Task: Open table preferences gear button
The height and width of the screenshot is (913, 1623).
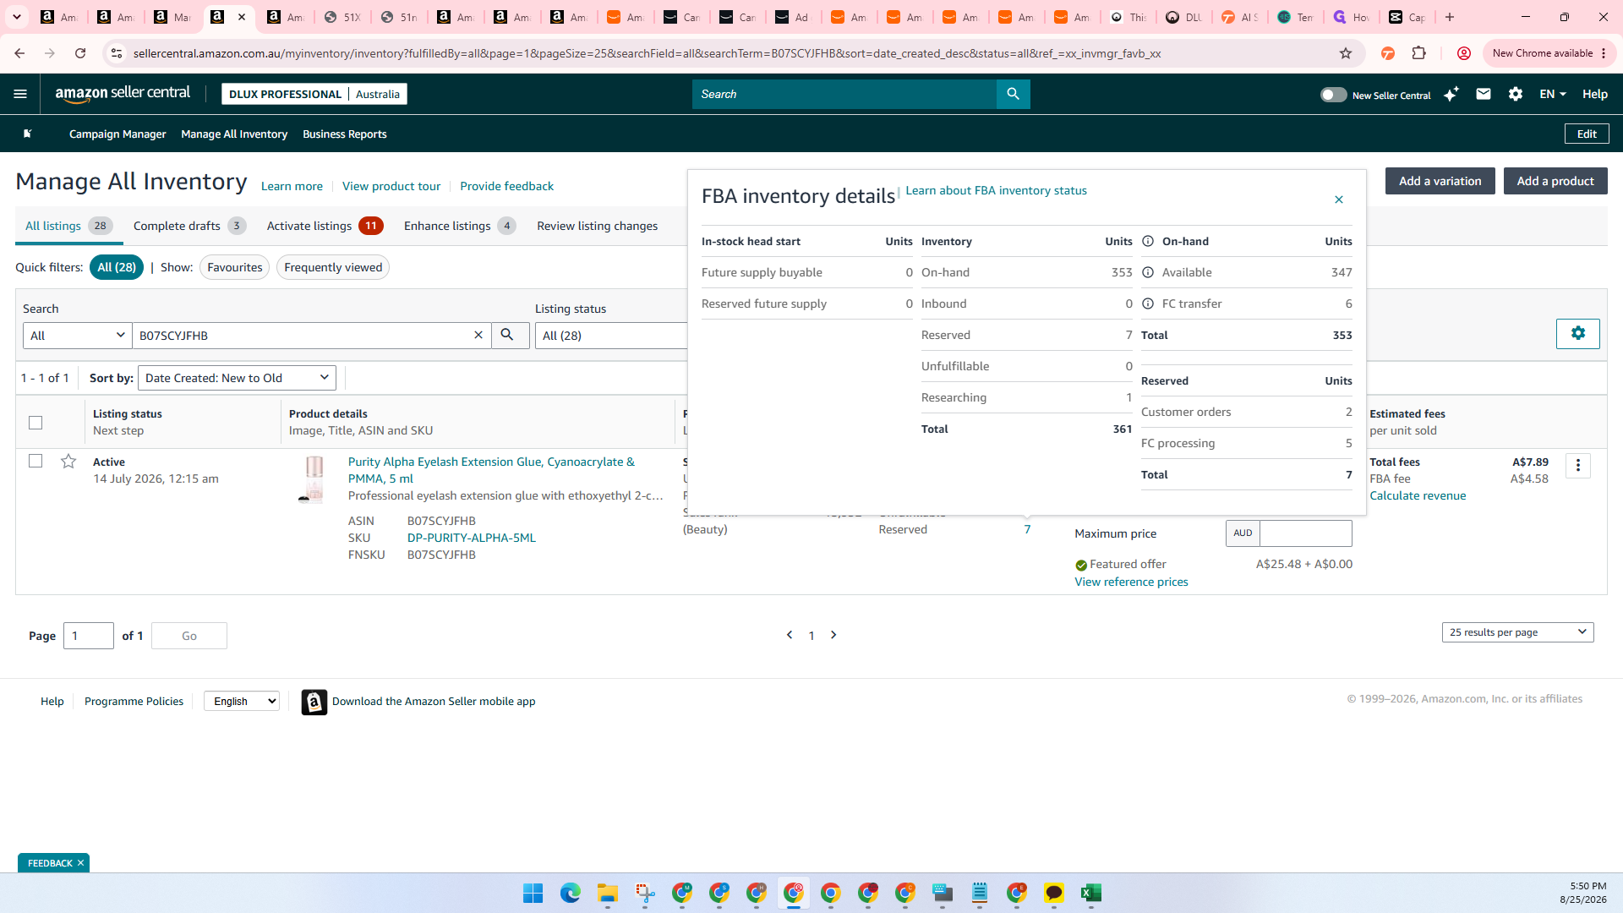Action: coord(1577,333)
